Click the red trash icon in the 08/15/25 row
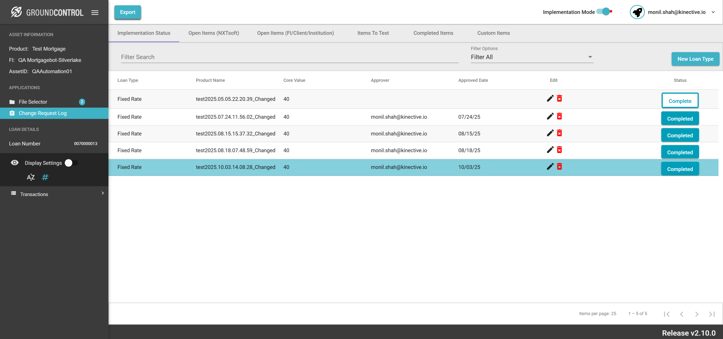 click(559, 133)
